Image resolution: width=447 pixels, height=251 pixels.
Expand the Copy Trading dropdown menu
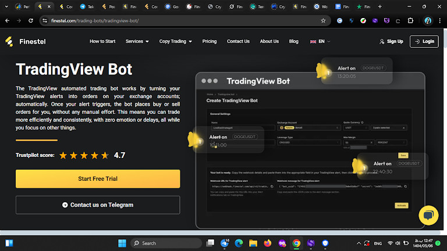pos(176,41)
